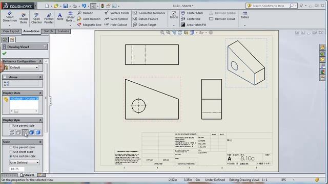Viewport: 328px width, 184px height.
Task: Activate the Format Painter
Action: [49, 18]
